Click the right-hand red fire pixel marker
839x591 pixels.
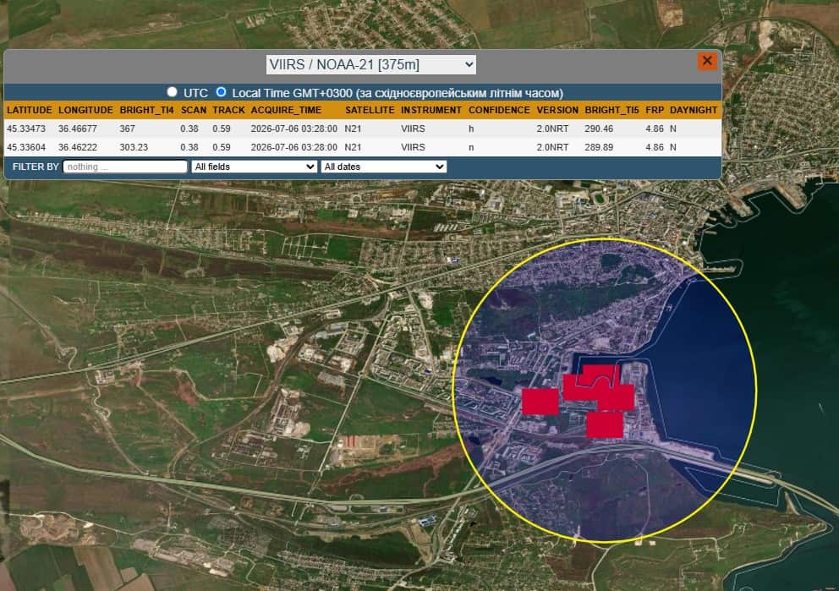pos(617,397)
